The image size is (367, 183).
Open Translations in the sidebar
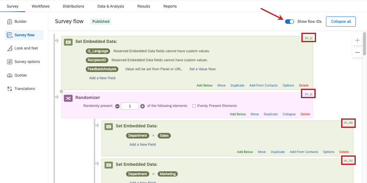(24, 88)
